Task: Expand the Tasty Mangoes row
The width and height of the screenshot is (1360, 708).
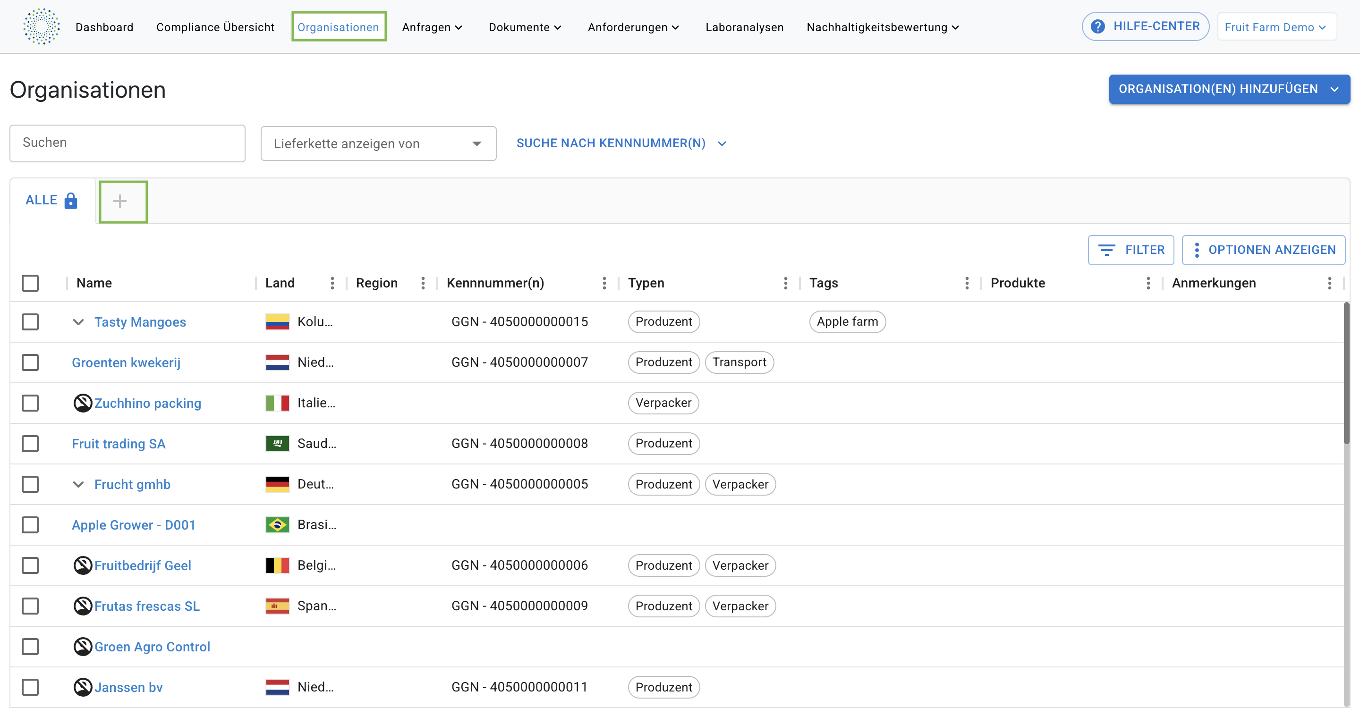Action: (78, 322)
